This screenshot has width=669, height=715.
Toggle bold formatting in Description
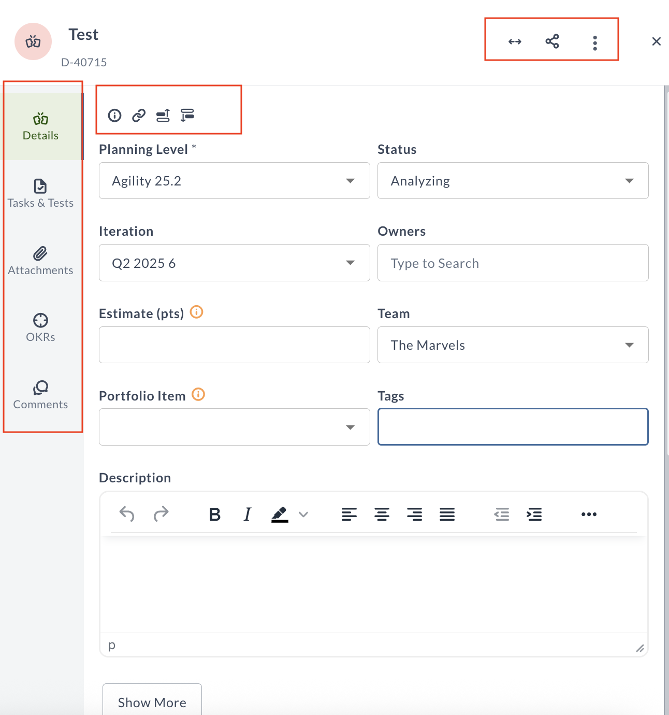pos(214,514)
